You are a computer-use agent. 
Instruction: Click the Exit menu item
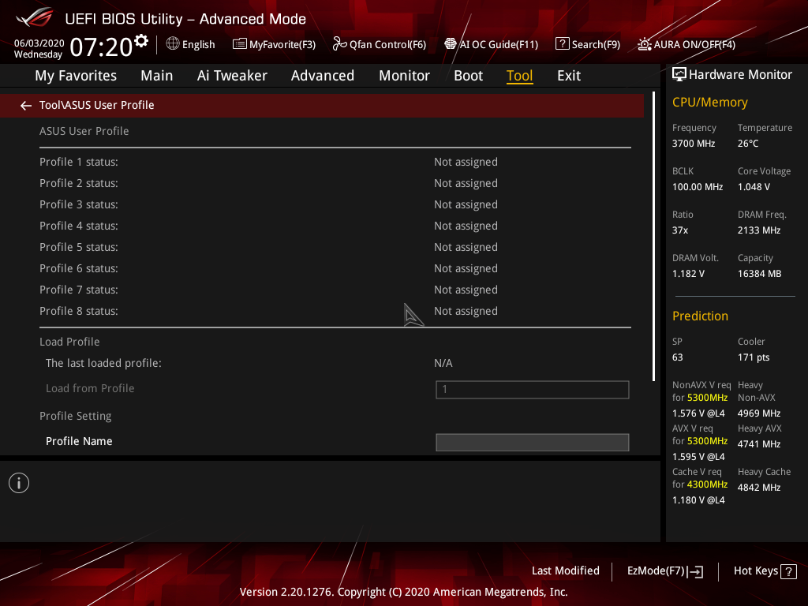click(568, 75)
